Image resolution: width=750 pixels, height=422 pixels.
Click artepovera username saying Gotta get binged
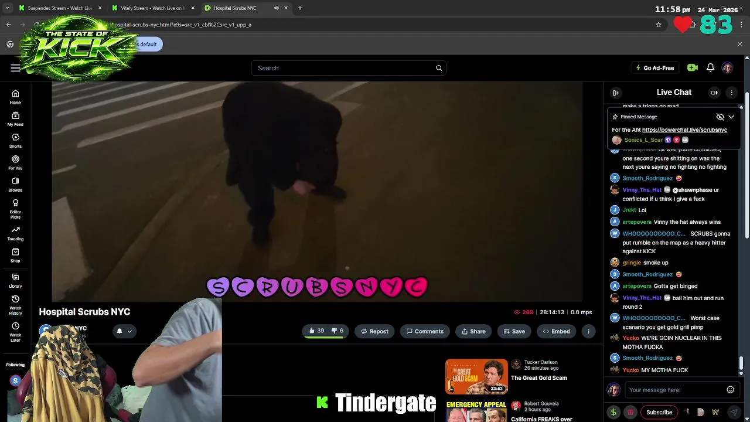click(637, 286)
